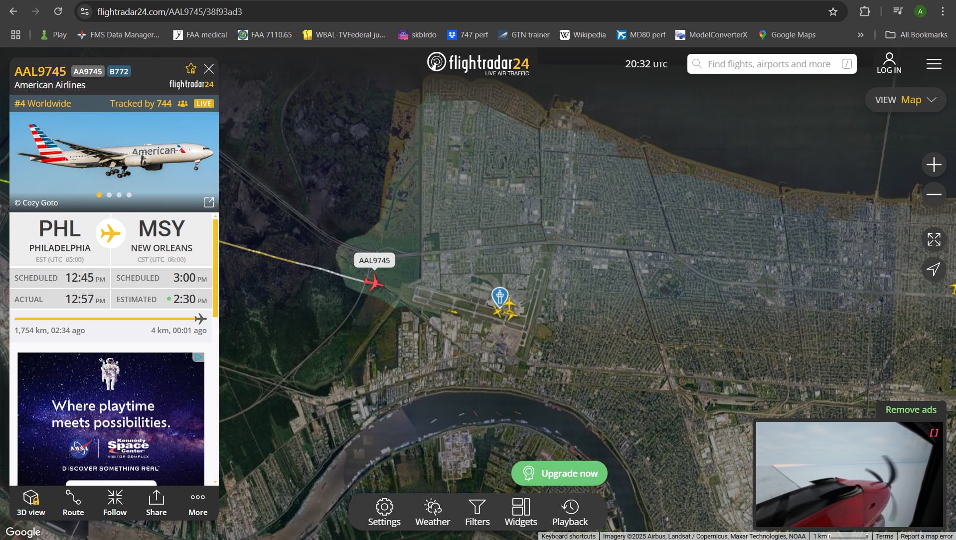Open the WBAL-TV Federal bookmark

[344, 34]
